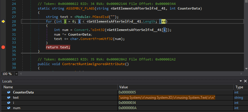The width and height of the screenshot is (248, 112).
Task: Close the Locals panel
Action: click(x=245, y=81)
